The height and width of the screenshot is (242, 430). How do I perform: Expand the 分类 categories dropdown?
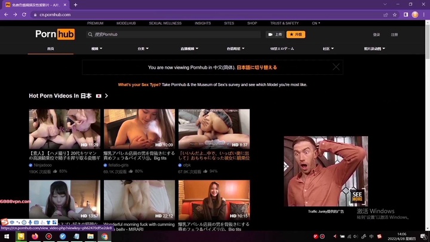click(143, 48)
